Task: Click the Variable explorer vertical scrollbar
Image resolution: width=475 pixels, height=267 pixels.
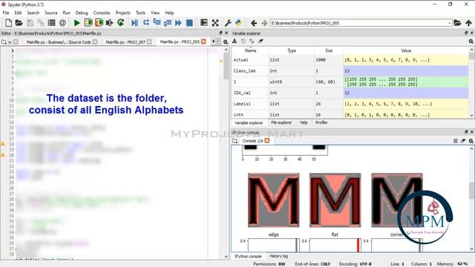Action: (471, 82)
